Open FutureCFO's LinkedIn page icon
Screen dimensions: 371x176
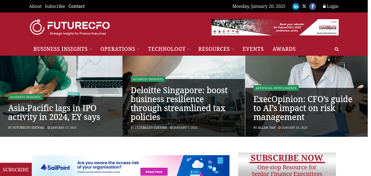pos(296,6)
